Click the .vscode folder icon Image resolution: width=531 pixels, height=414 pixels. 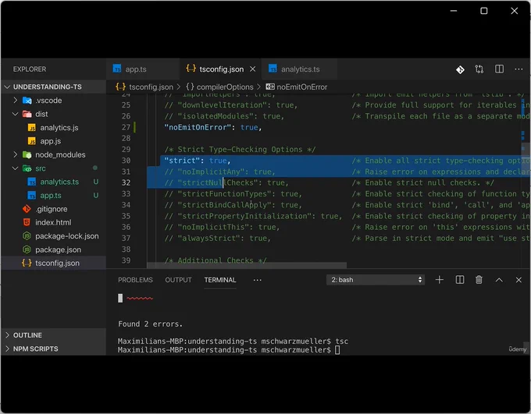coord(27,101)
